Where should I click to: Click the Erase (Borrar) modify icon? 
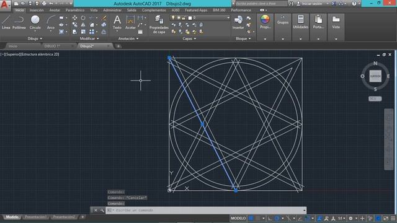tap(104, 18)
